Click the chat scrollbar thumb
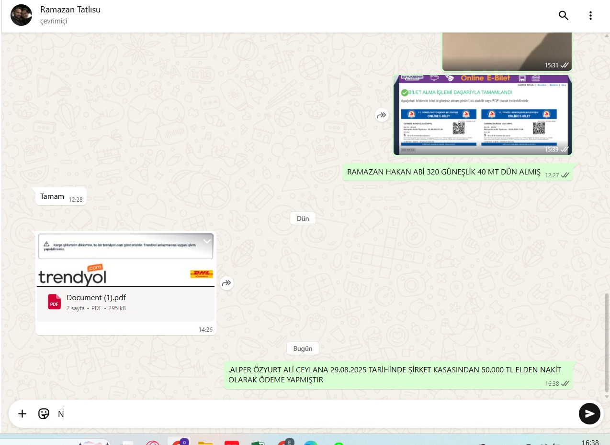610x445 pixels. tap(607, 343)
